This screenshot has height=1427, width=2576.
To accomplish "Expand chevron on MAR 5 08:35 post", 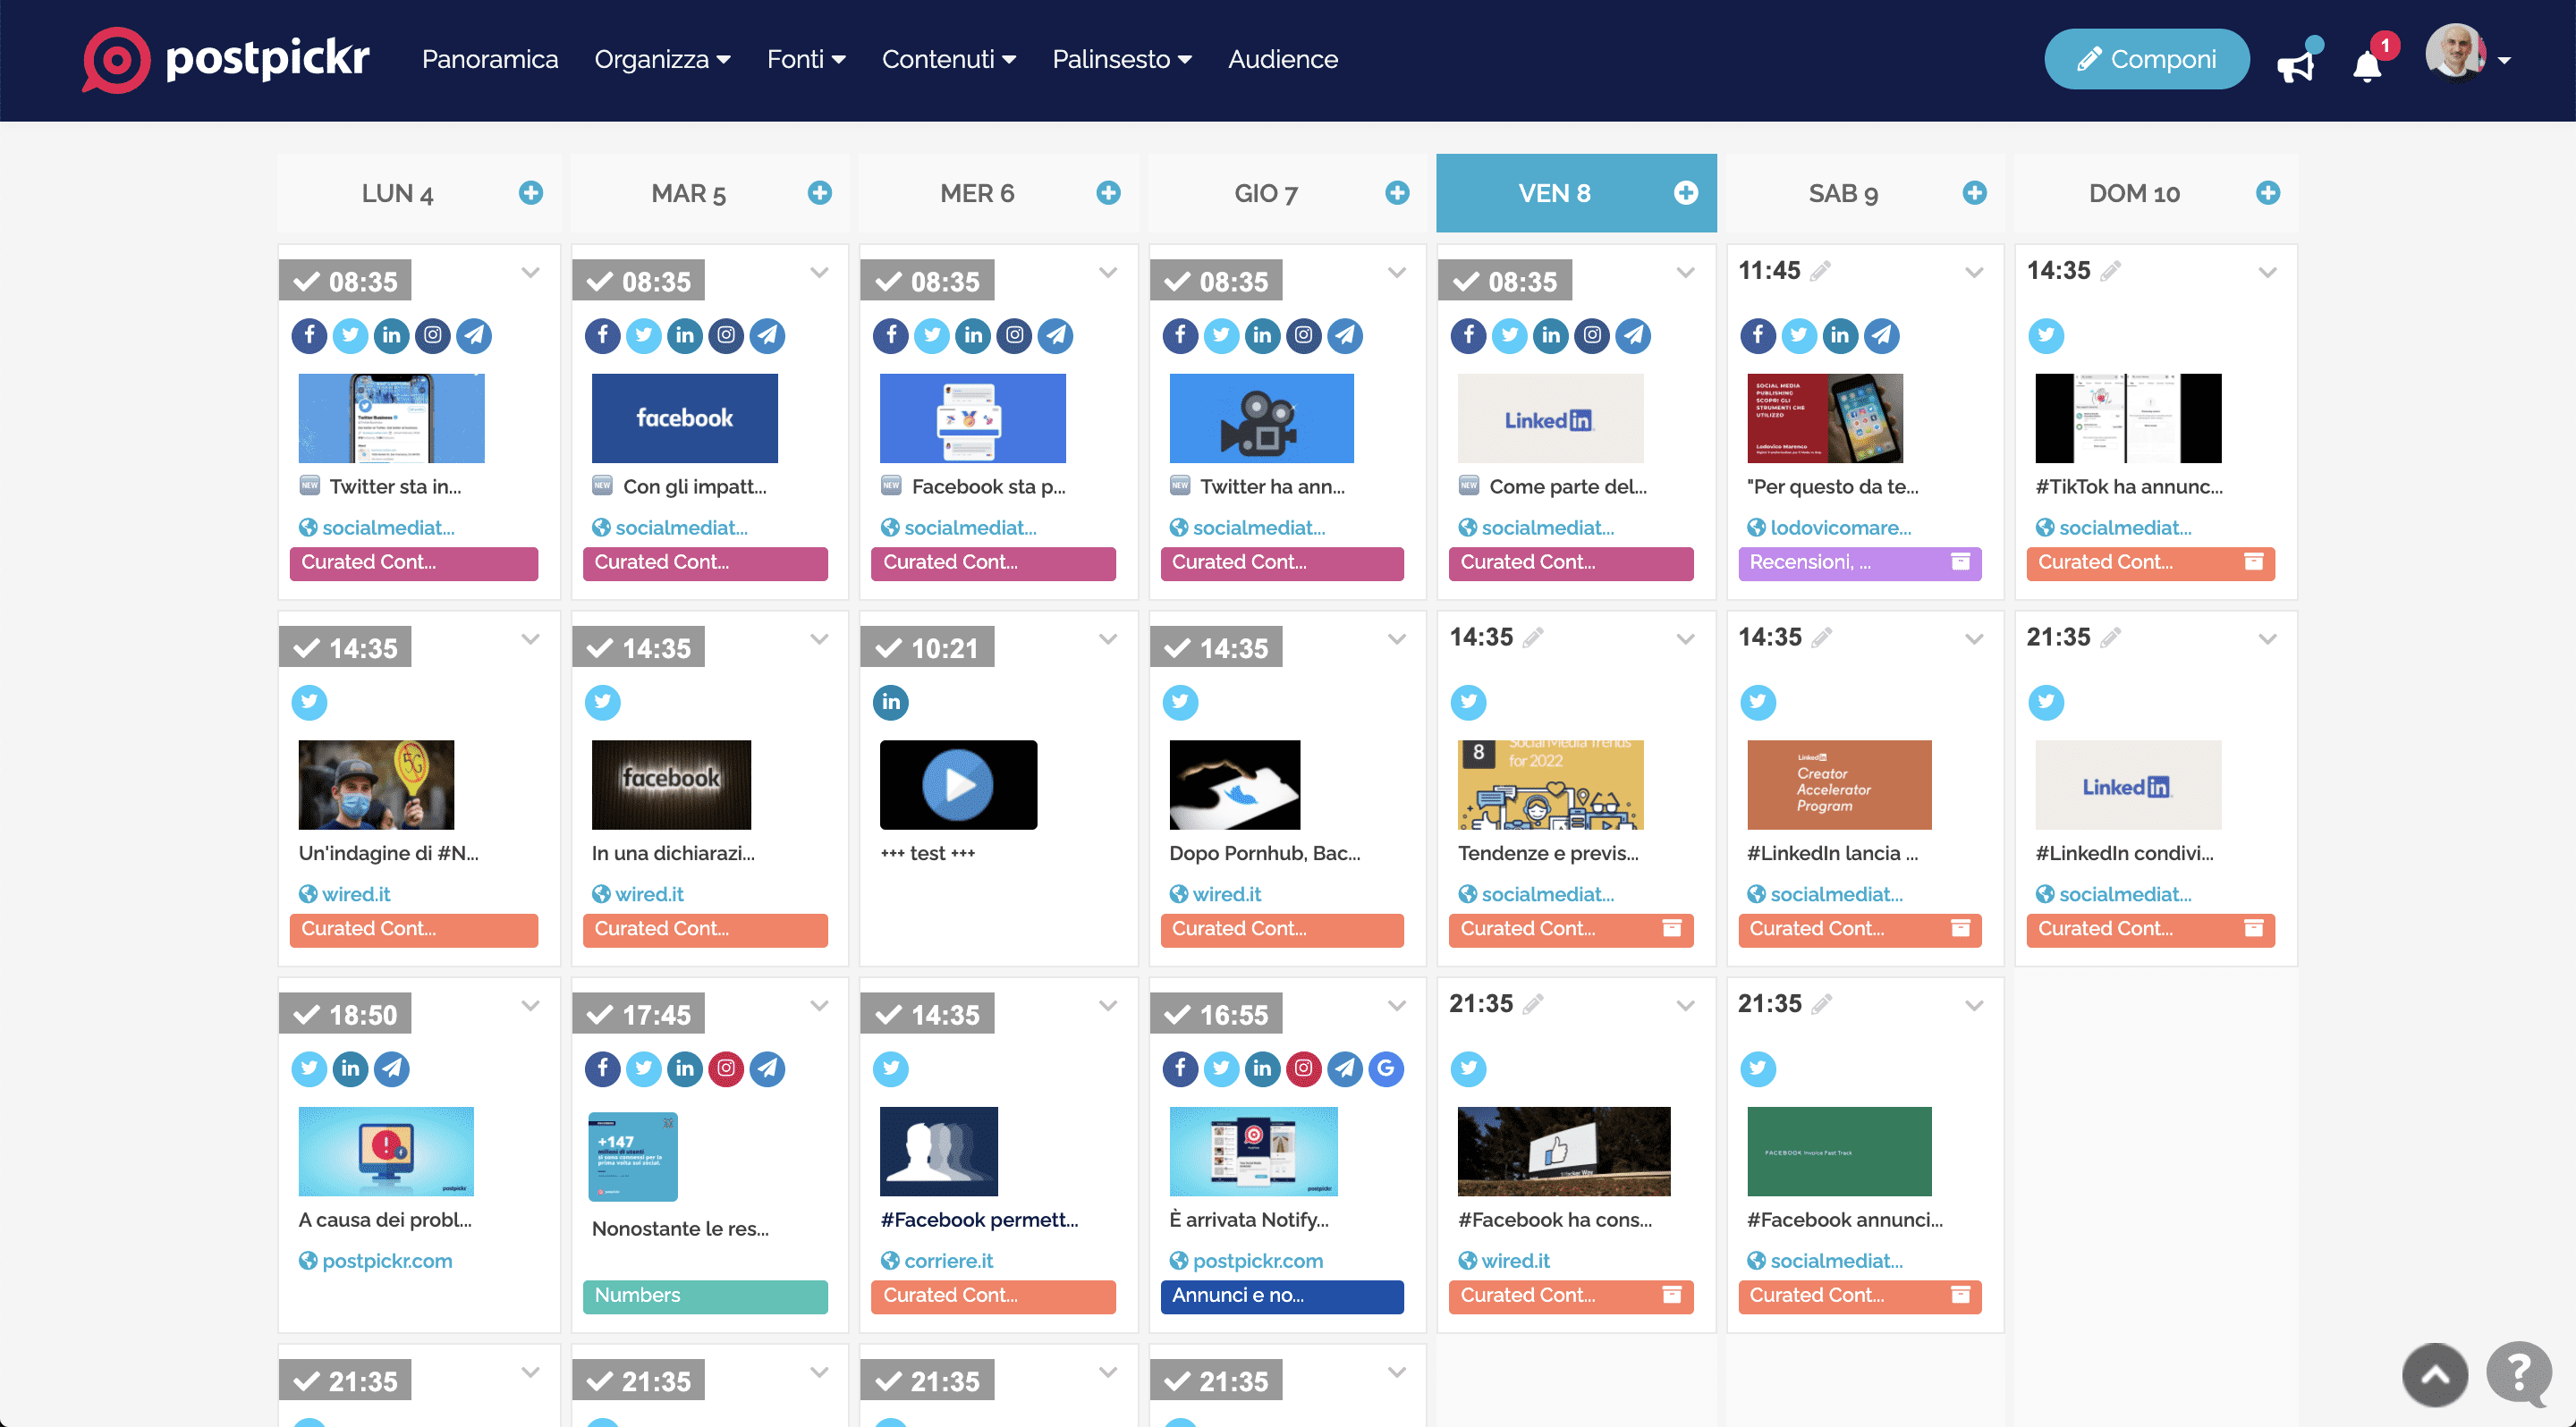I will pos(819,272).
